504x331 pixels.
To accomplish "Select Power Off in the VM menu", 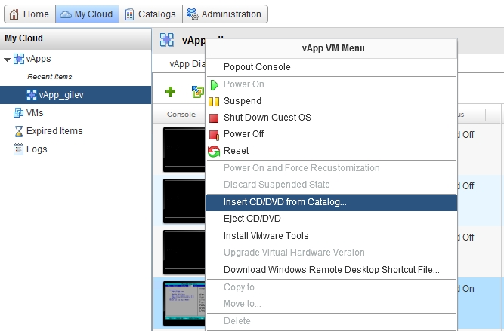I will pos(332,134).
